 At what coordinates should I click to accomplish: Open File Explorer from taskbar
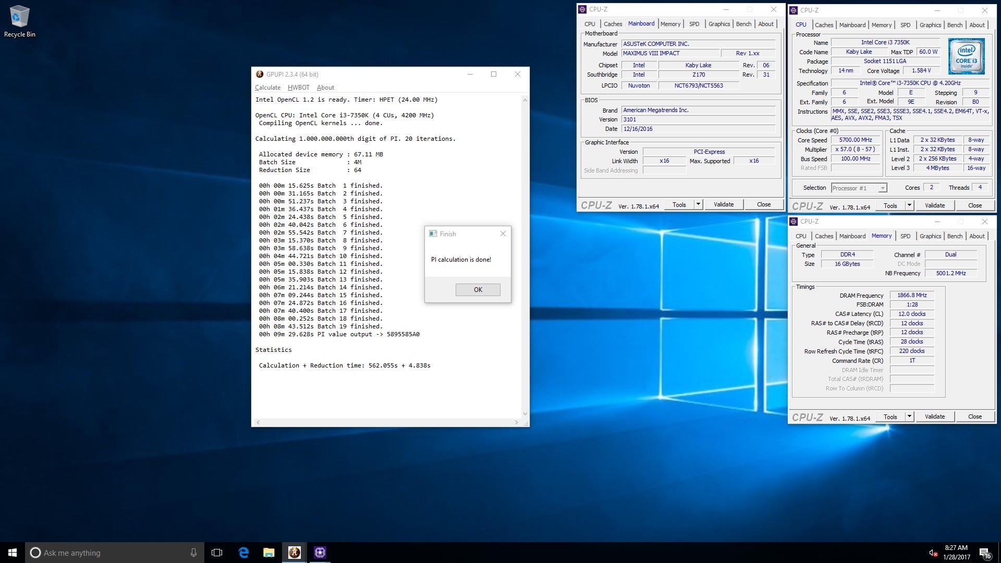pyautogui.click(x=268, y=553)
